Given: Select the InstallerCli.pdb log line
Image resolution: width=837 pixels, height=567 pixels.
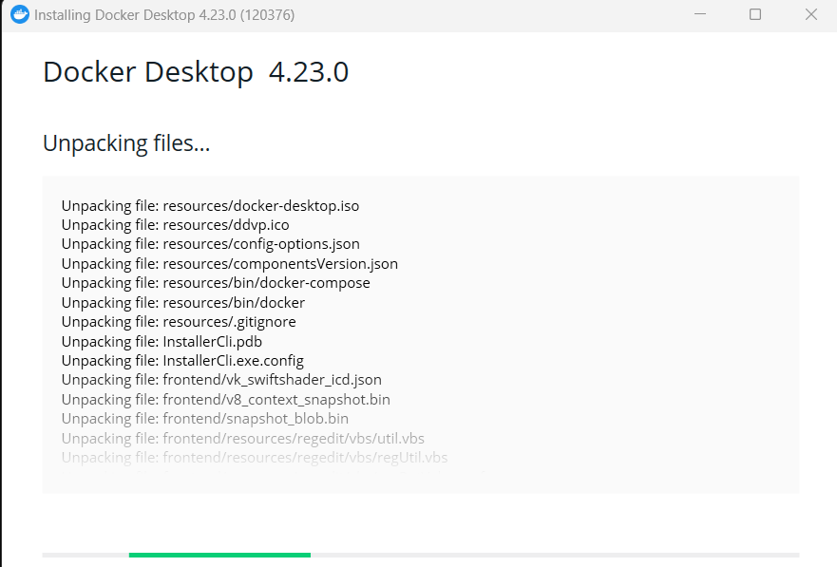Looking at the screenshot, I should 162,342.
